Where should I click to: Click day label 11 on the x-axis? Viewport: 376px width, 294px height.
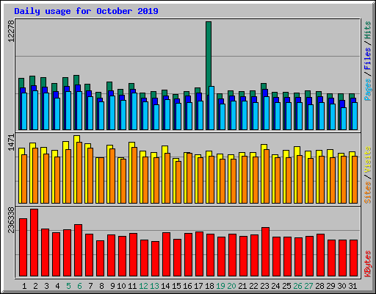(132, 286)
